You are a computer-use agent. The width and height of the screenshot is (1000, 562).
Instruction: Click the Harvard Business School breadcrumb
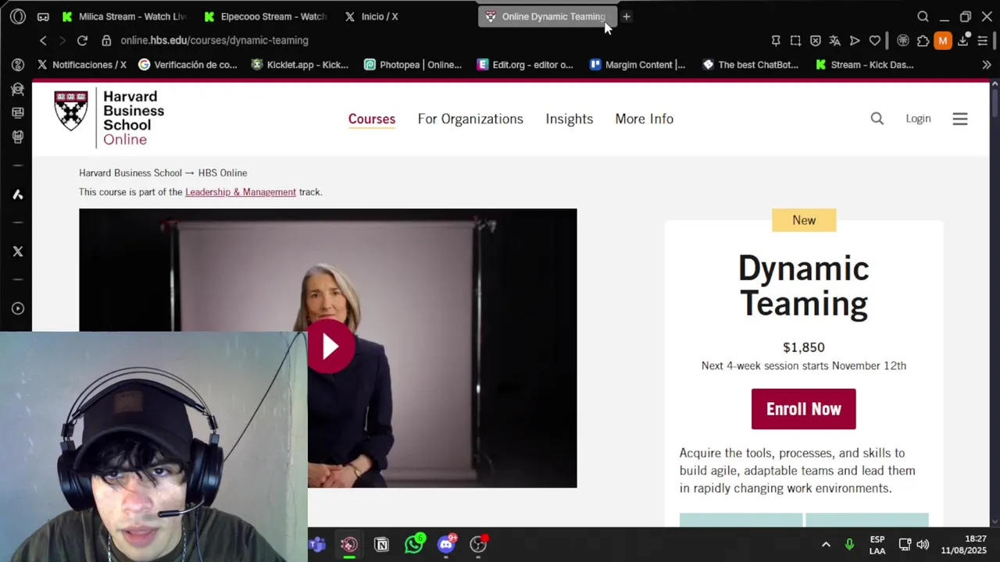130,173
